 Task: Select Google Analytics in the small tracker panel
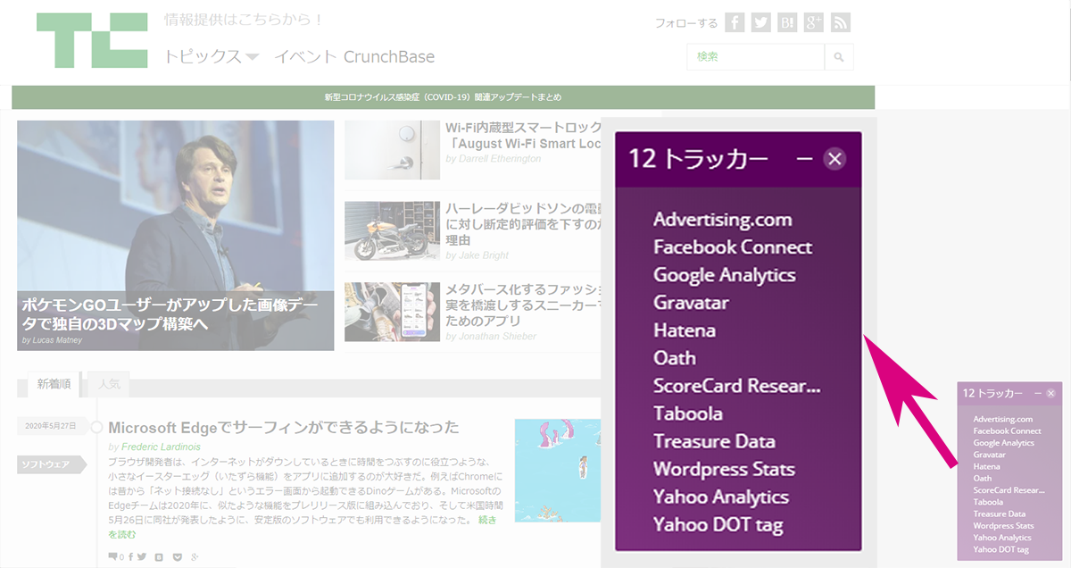(1003, 443)
